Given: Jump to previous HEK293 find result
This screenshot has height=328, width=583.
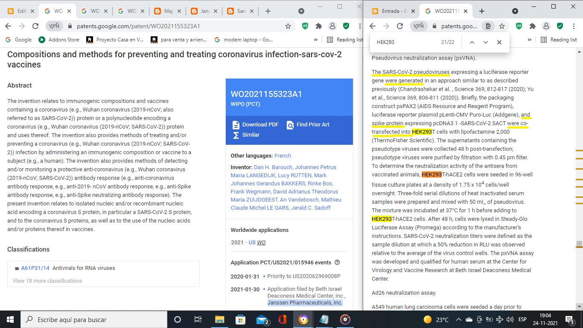Looking at the screenshot, I should tap(472, 42).
